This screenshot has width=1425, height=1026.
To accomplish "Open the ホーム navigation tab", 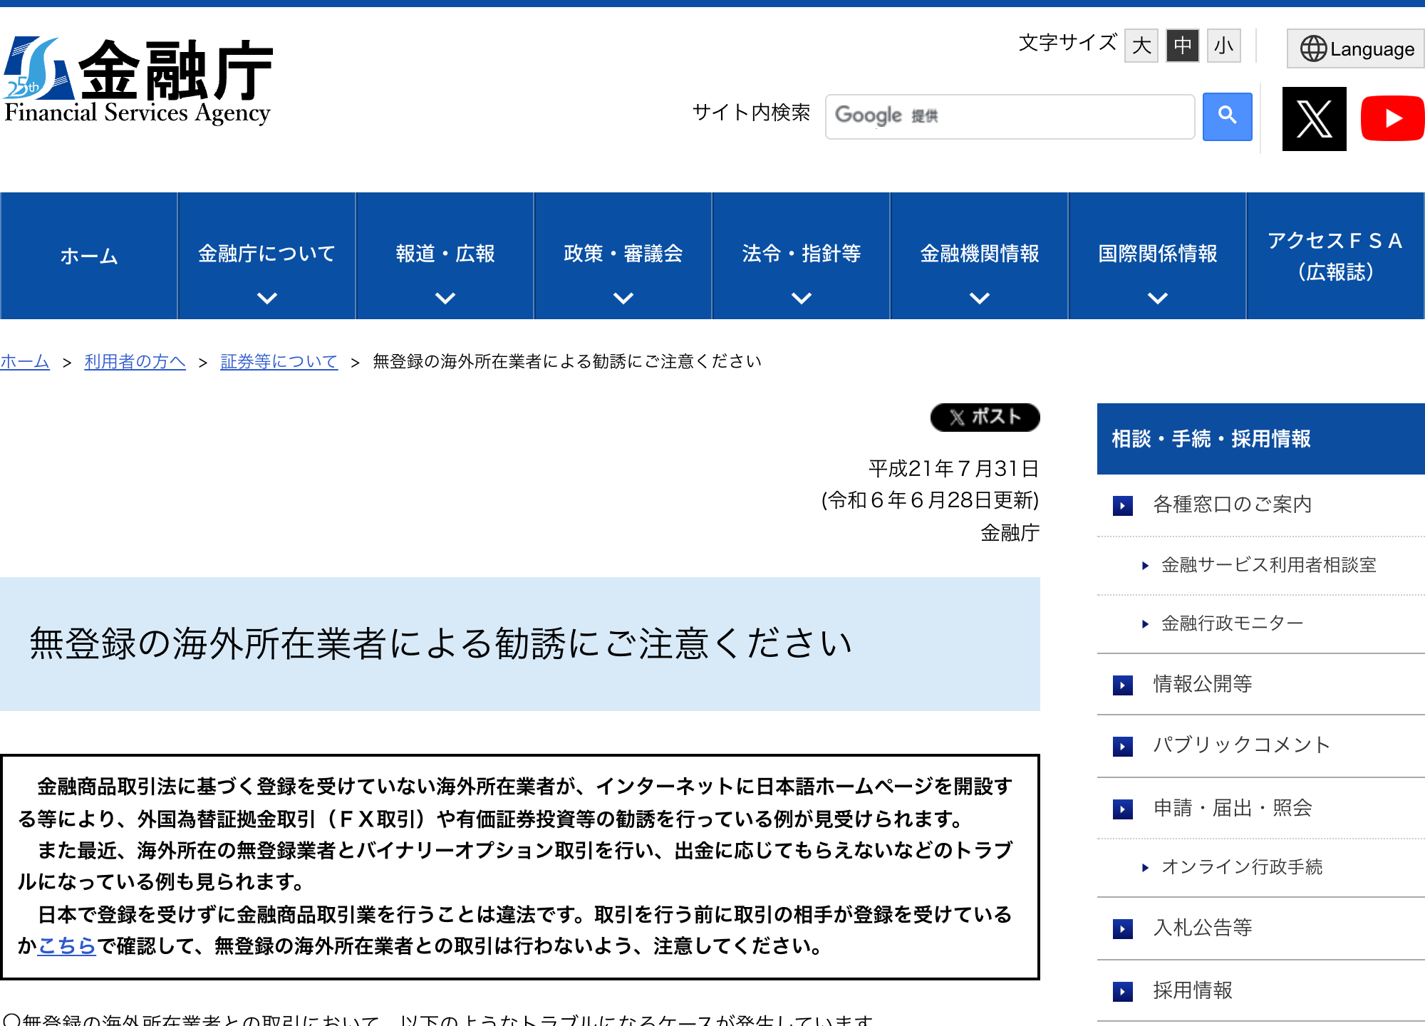I will (x=89, y=256).
